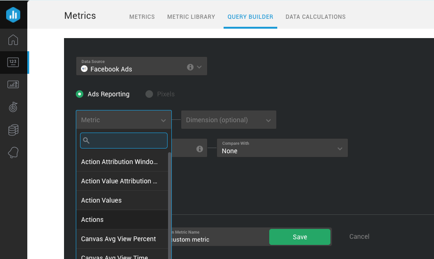Open the Databoards sidebar icon
Image resolution: width=434 pixels, height=259 pixels.
13,85
